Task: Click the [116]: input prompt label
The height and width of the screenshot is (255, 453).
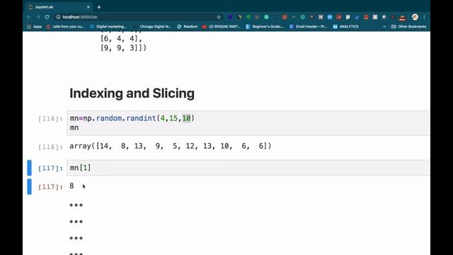Action: pos(50,118)
